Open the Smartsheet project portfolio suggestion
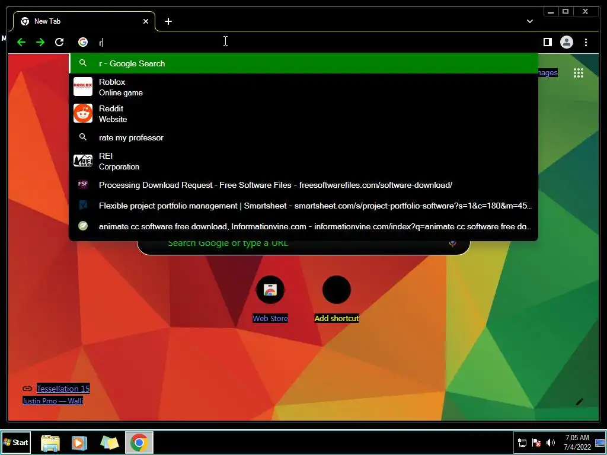Screen dimensions: 607x455 [x=303, y=206]
